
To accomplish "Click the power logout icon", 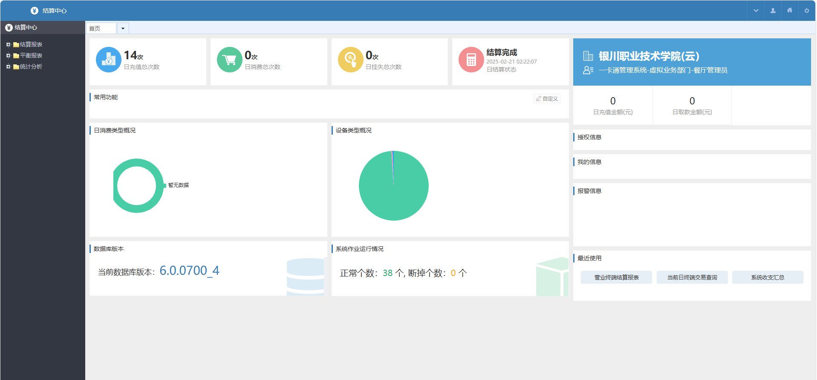I will (807, 11).
